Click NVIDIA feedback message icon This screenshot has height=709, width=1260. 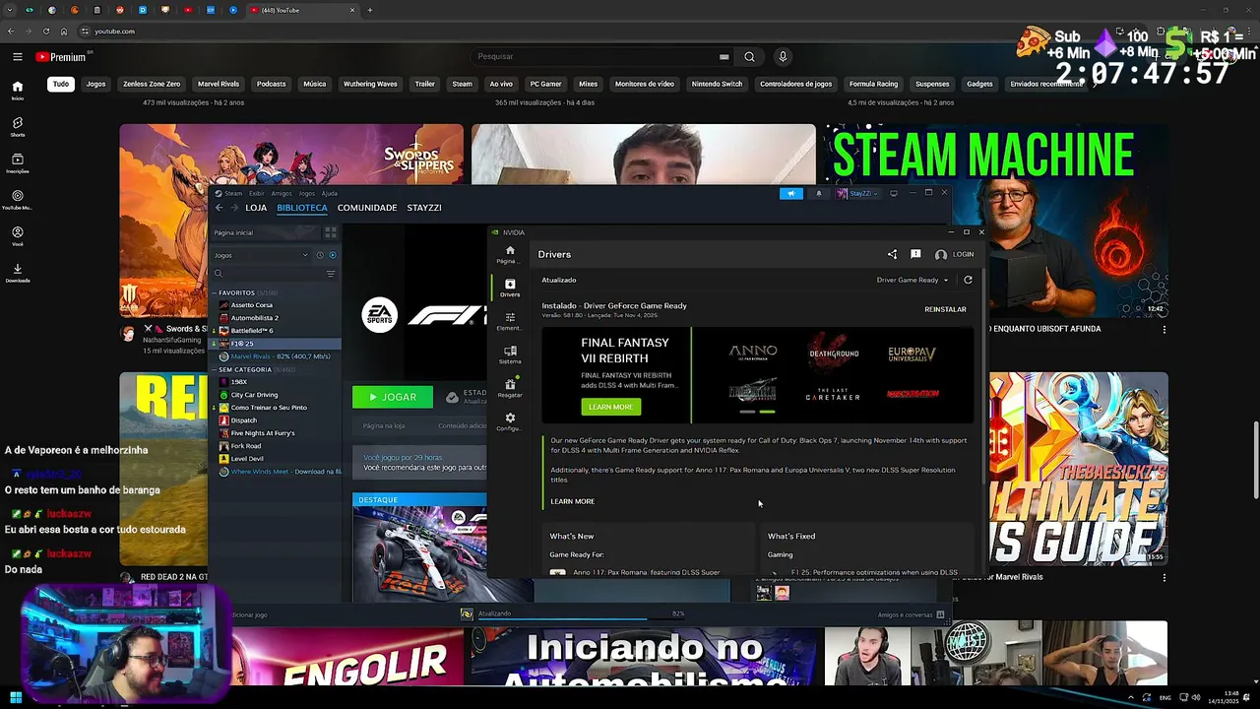coord(915,254)
